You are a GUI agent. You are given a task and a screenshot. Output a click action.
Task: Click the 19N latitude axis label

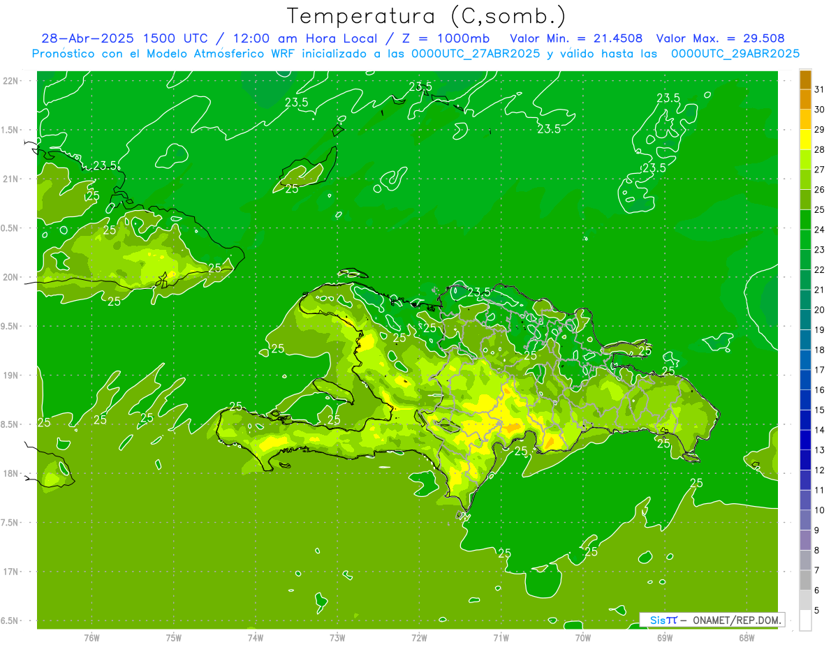(11, 375)
